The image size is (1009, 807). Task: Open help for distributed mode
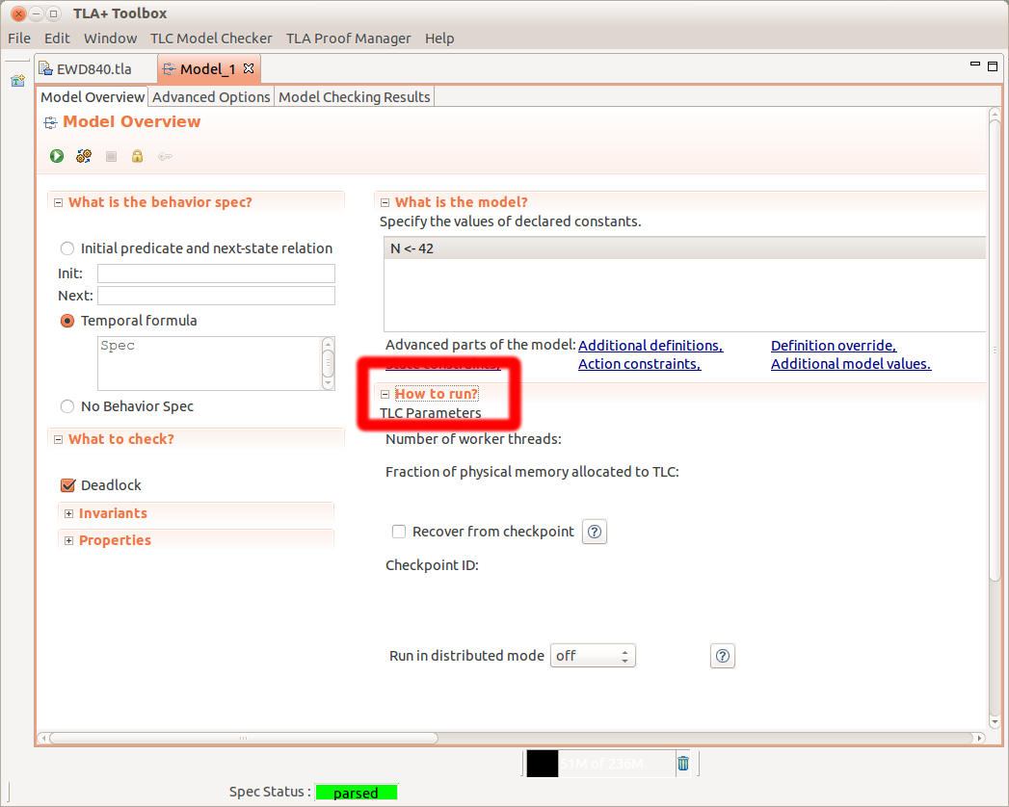(x=723, y=656)
